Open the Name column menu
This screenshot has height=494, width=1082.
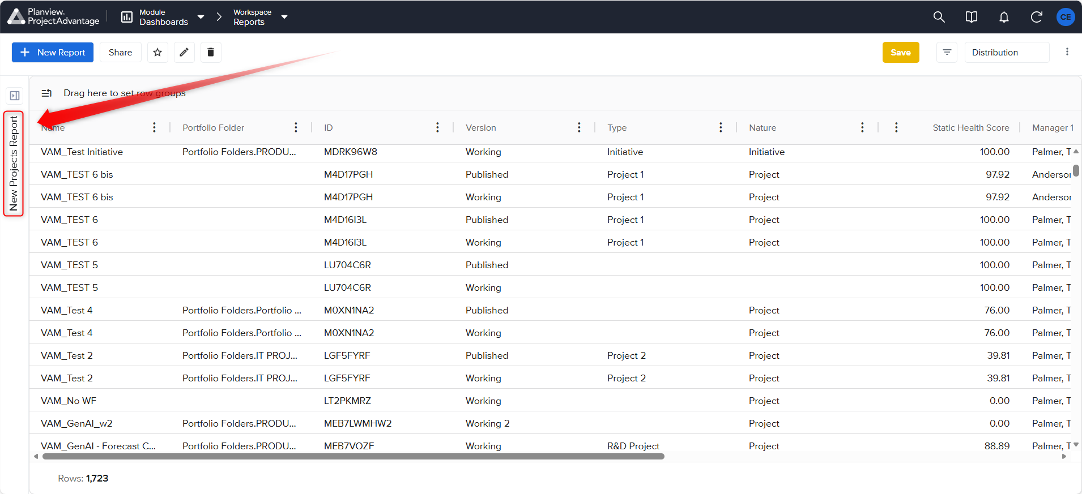tap(154, 127)
